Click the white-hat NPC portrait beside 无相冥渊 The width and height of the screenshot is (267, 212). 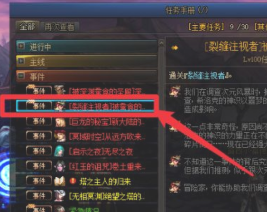click(59, 196)
